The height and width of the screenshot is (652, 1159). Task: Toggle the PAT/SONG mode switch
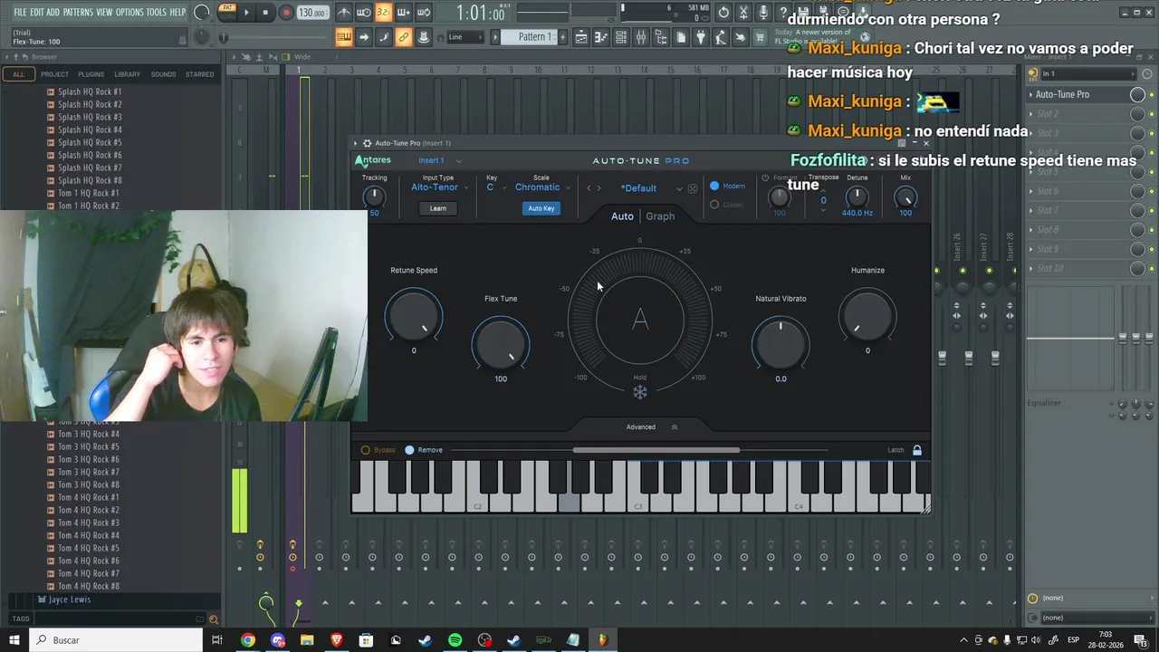pos(226,12)
